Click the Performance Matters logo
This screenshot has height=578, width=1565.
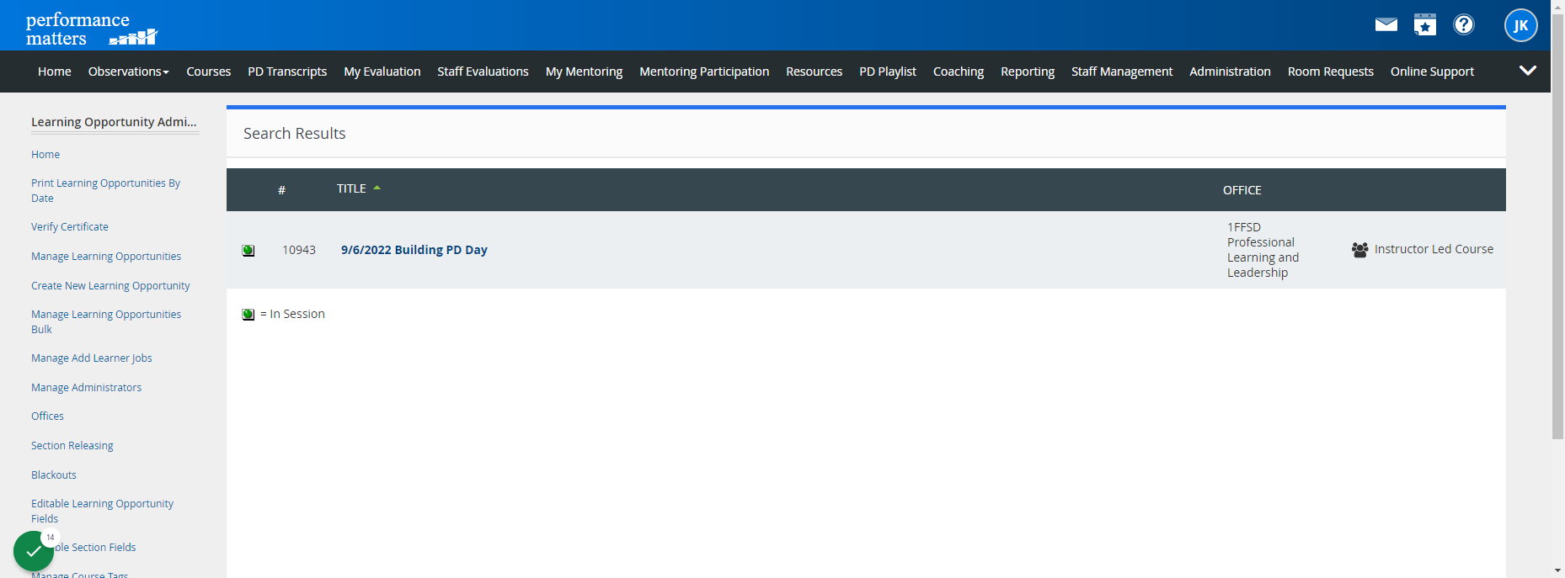(x=91, y=29)
